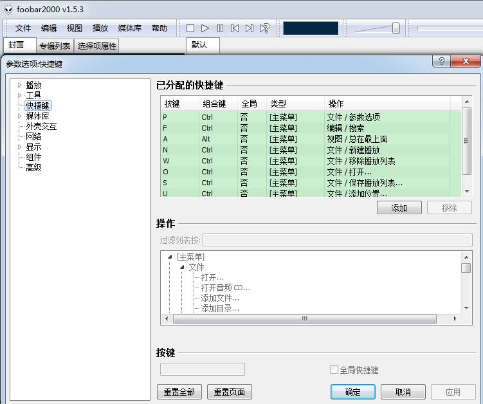Click the volume slider handle
The height and width of the screenshot is (404, 483).
[396, 28]
